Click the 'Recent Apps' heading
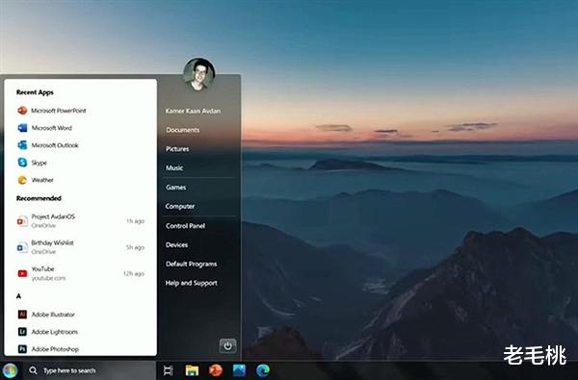The image size is (578, 380). tap(35, 92)
